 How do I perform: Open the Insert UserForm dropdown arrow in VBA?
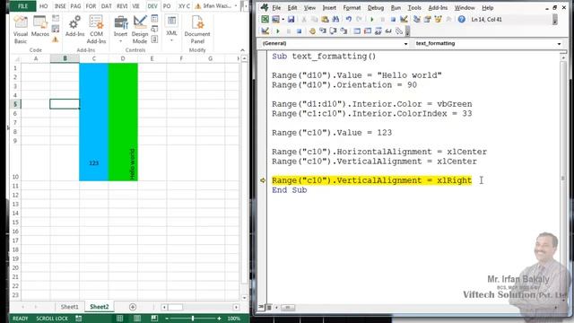283,20
